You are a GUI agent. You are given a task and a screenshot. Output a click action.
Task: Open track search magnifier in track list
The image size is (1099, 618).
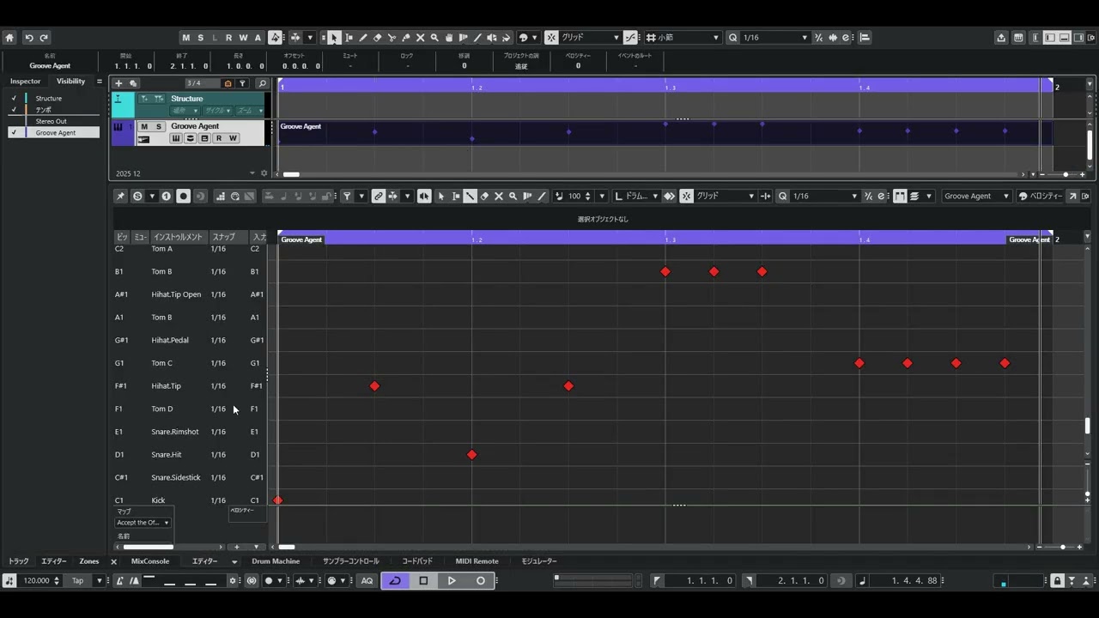(x=262, y=83)
